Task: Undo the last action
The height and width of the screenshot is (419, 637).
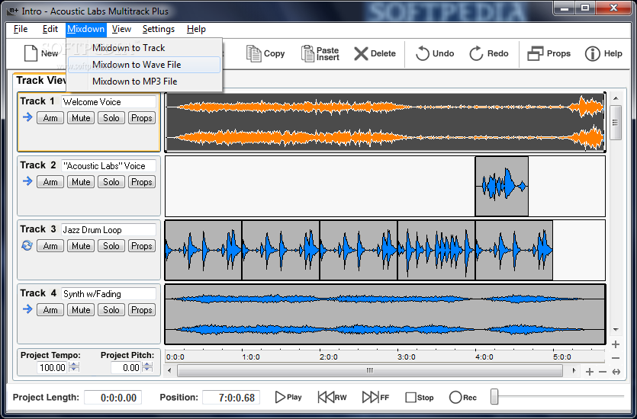Action: click(435, 53)
